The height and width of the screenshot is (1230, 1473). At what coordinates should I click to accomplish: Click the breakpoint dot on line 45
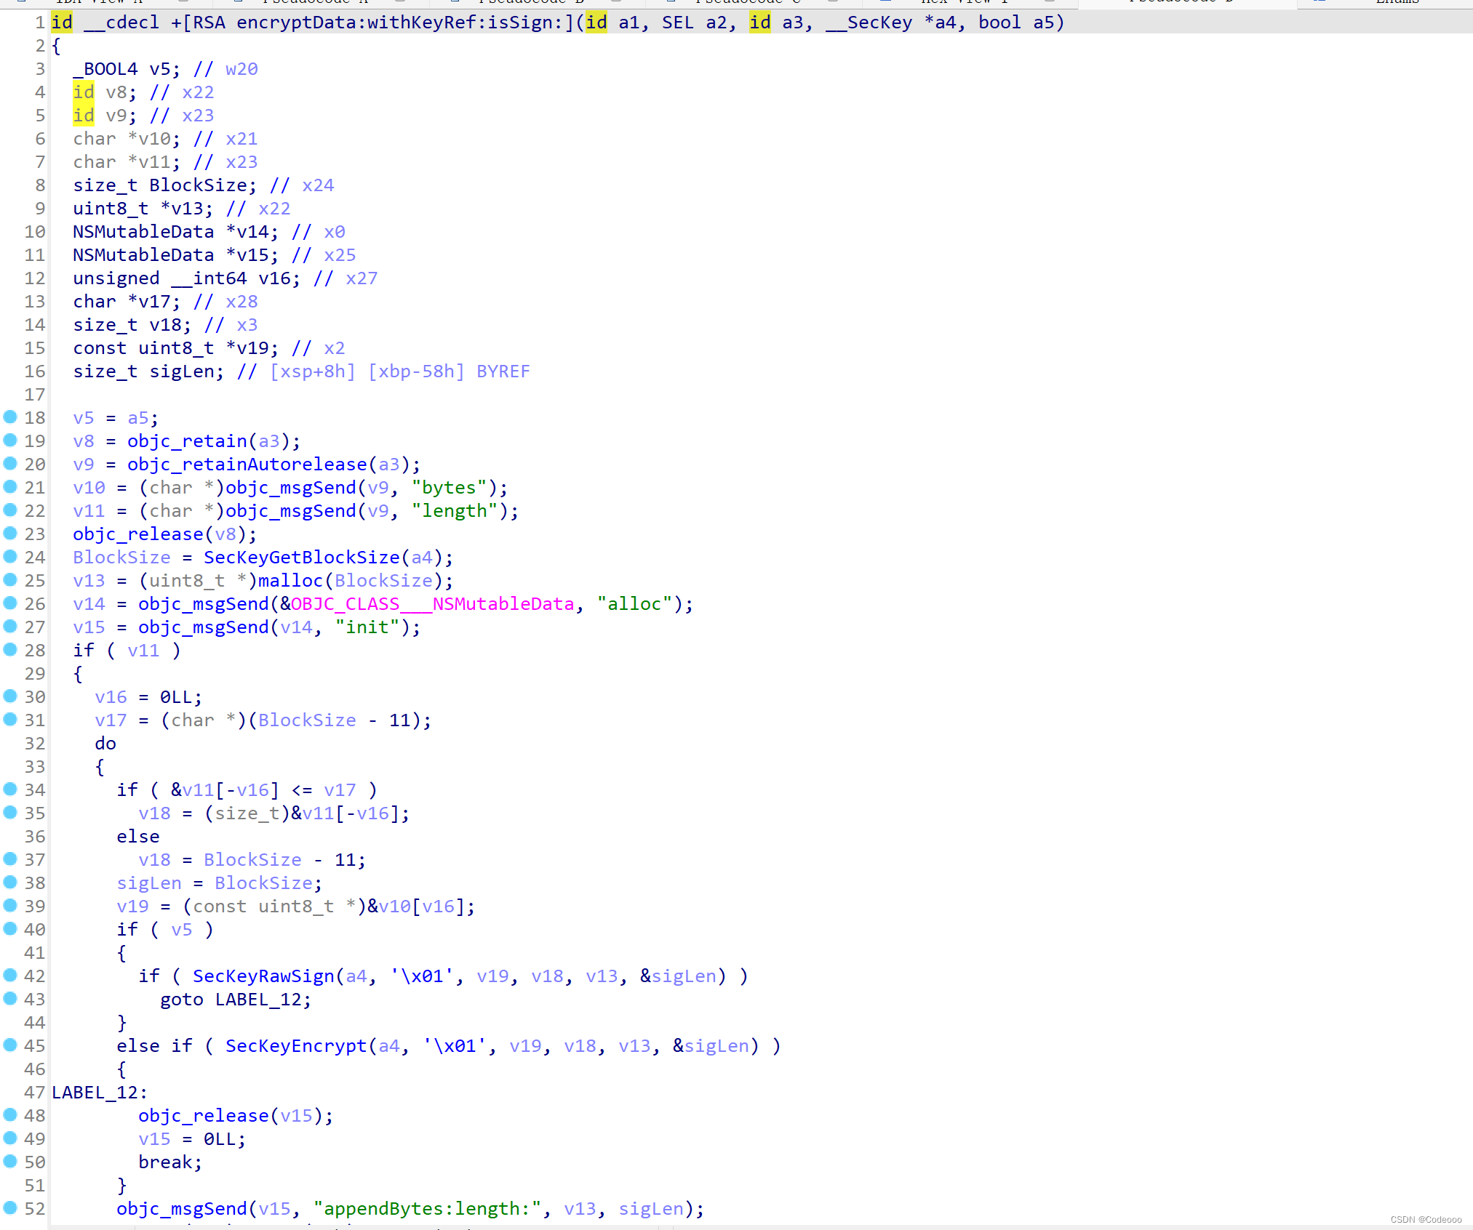(10, 1045)
